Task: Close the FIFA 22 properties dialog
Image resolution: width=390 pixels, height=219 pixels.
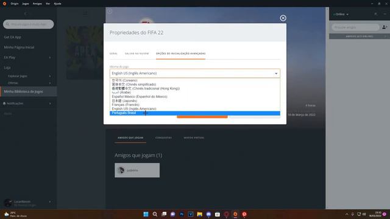Action: [x=283, y=18]
